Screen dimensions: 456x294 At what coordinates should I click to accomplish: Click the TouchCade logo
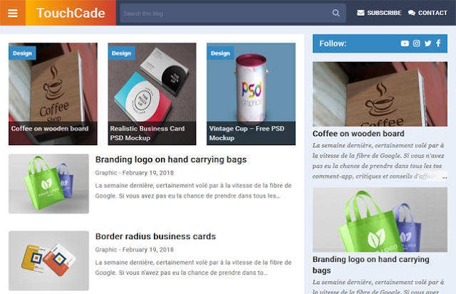[x=71, y=13]
